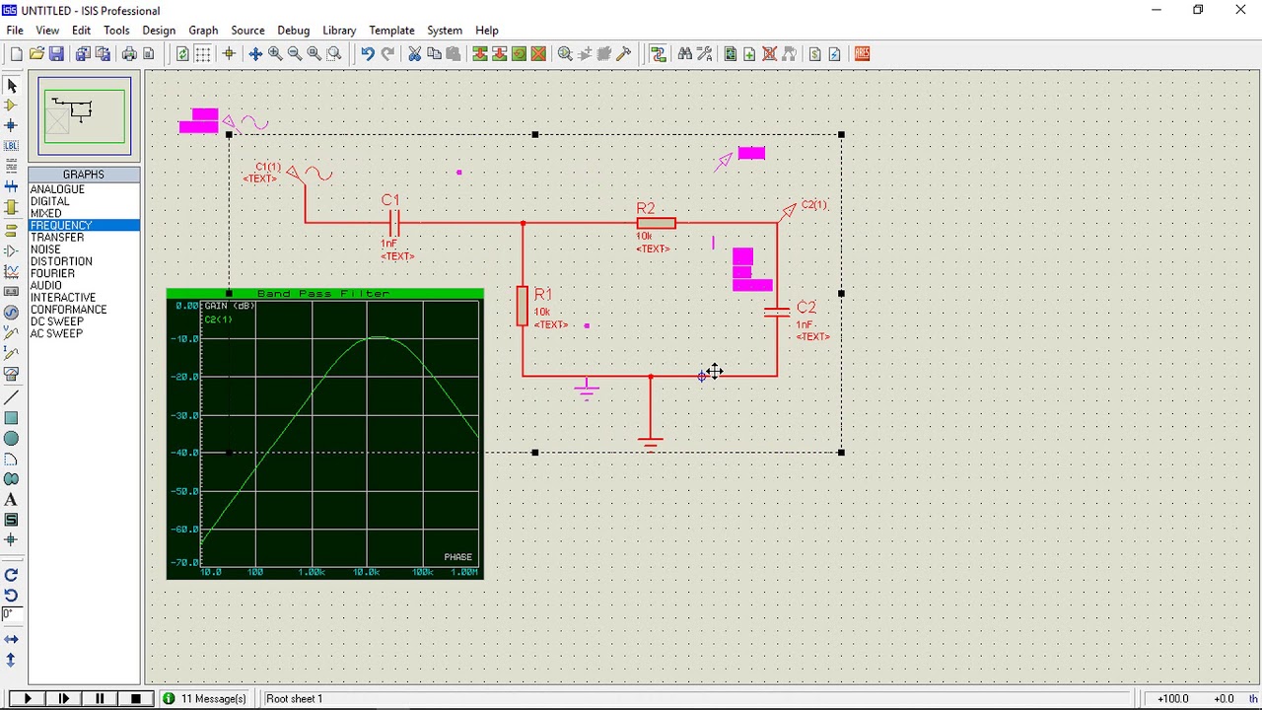
Task: Click the undo arrow icon
Action: click(367, 54)
